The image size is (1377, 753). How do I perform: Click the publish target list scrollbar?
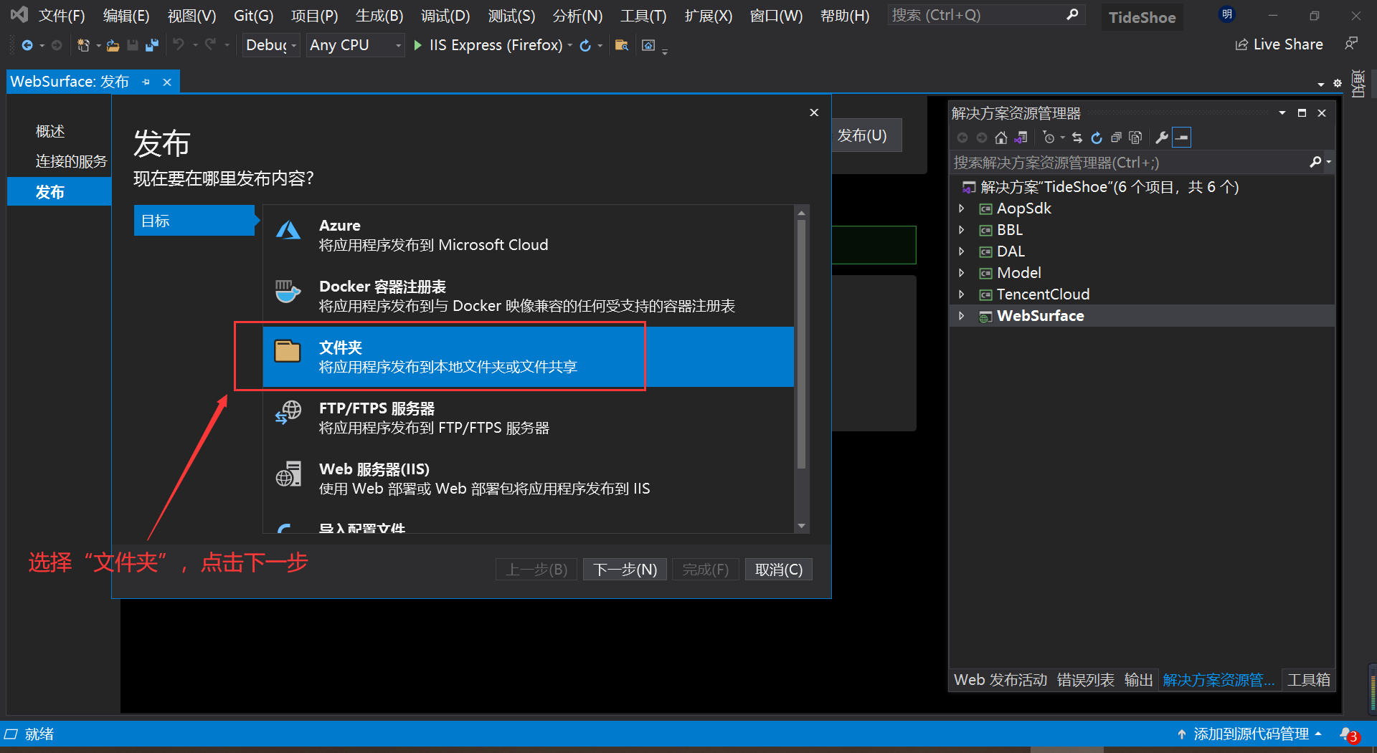(802, 344)
